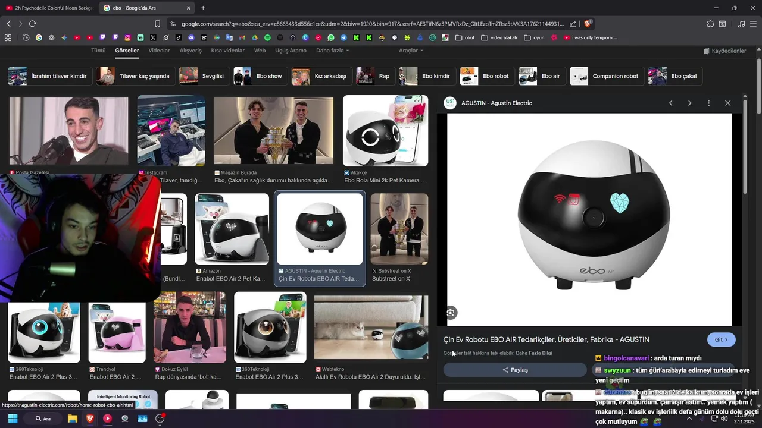
Task: Open the 'Kaydedilenler' saved items link
Action: [x=724, y=51]
